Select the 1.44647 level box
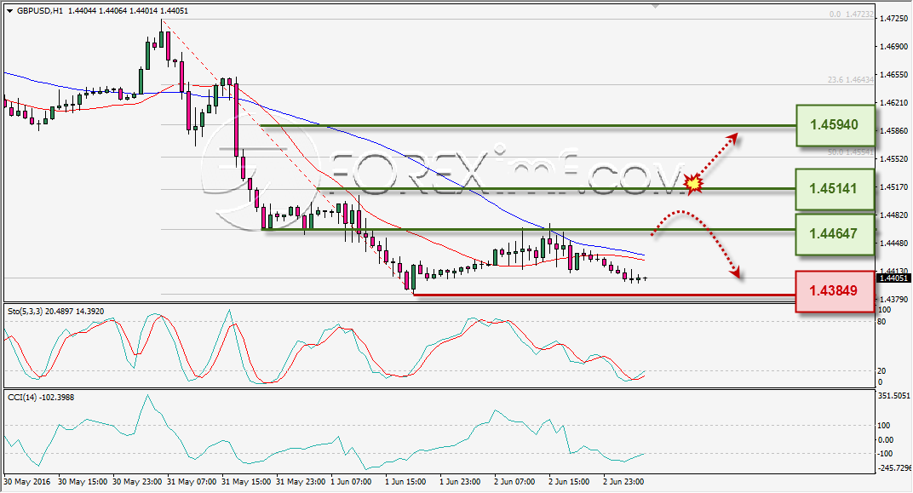This screenshot has height=493, width=913. 835,234
